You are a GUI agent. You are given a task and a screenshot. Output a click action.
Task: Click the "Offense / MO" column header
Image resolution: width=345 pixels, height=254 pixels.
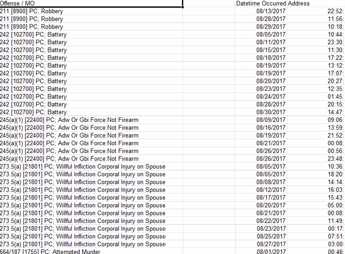coord(18,4)
